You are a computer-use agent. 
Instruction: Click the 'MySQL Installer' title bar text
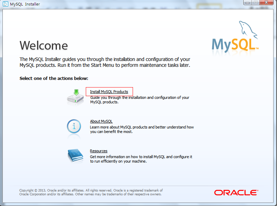coord(25,4)
